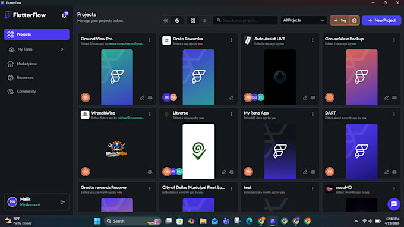Open File Explorer from taskbar
The width and height of the screenshot is (404, 227).
coord(203,221)
